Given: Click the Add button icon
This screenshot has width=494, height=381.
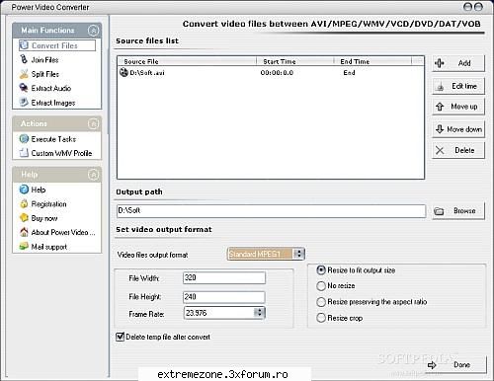Looking at the screenshot, I should (x=440, y=63).
